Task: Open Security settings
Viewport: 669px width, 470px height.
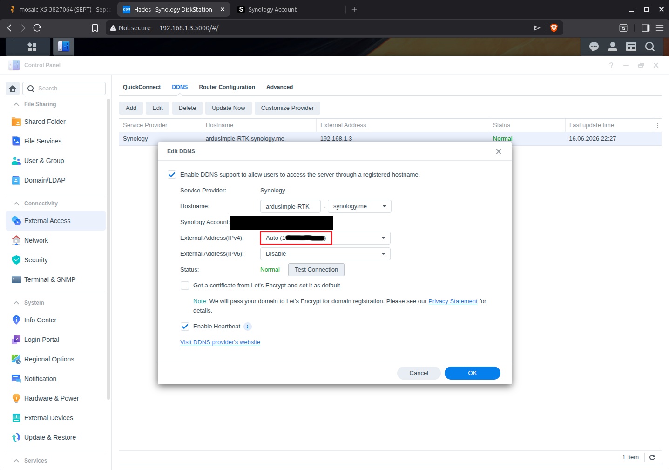Action: click(x=55, y=260)
